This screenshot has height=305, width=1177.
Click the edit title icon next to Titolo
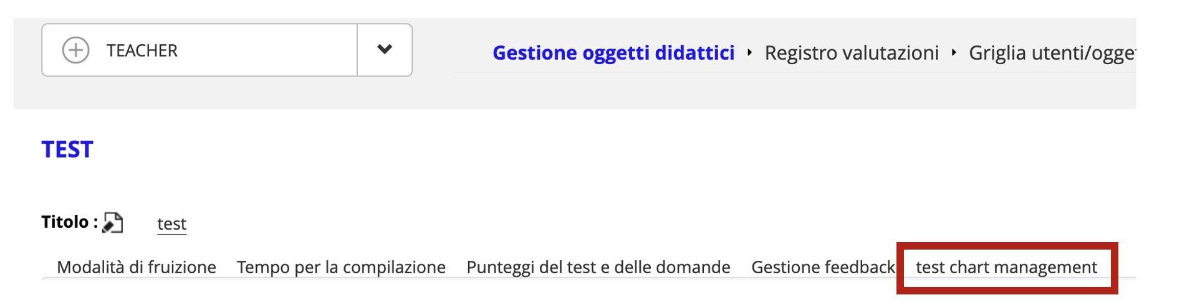click(x=113, y=222)
